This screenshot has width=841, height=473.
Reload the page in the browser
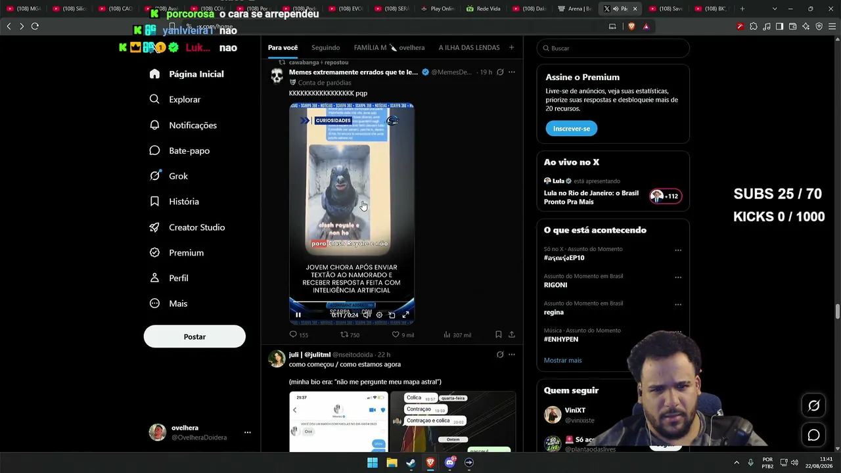click(35, 26)
